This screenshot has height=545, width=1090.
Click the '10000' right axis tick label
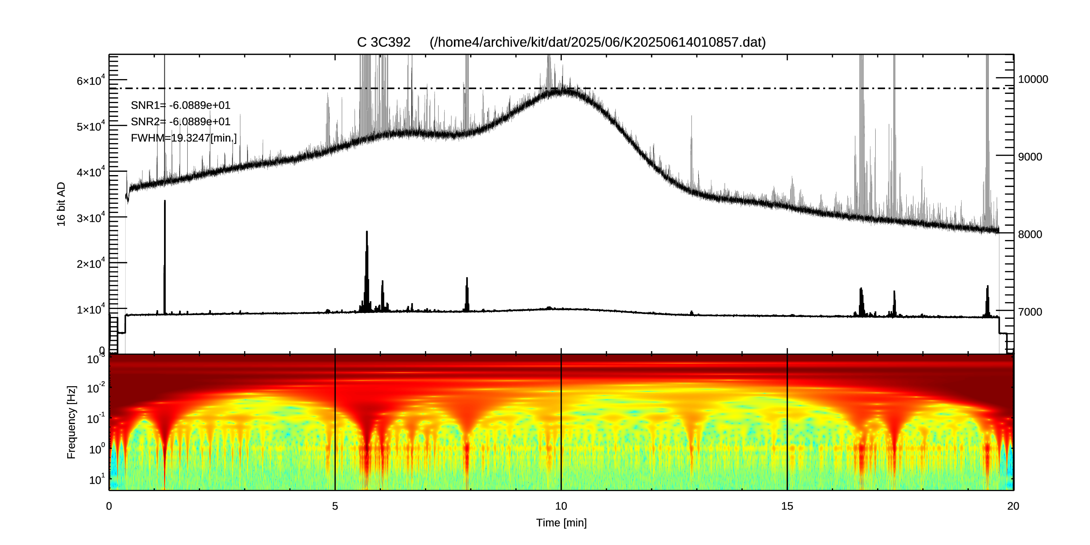pos(1033,79)
